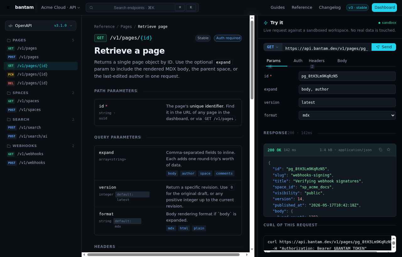Collapse the WEBHOOKS sidebar group
Screen dimensions: 402x257
[x=41, y=146]
